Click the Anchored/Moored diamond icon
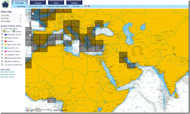 pos(6,65)
